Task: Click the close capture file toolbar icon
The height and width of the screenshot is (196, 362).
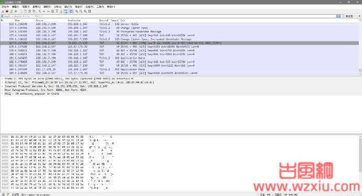Action: pyautogui.click(x=29, y=12)
